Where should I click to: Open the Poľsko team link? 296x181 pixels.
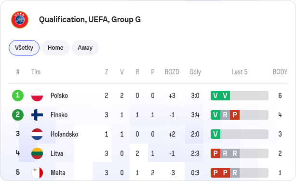pyautogui.click(x=59, y=96)
